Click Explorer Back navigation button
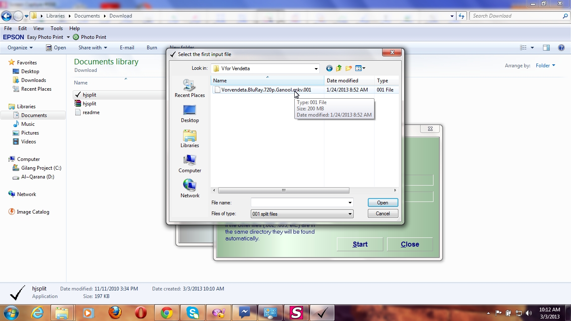Viewport: 571px width, 321px height. (x=6, y=16)
